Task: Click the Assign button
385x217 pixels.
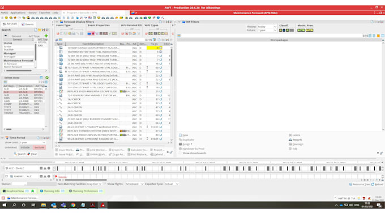Action: point(185,144)
